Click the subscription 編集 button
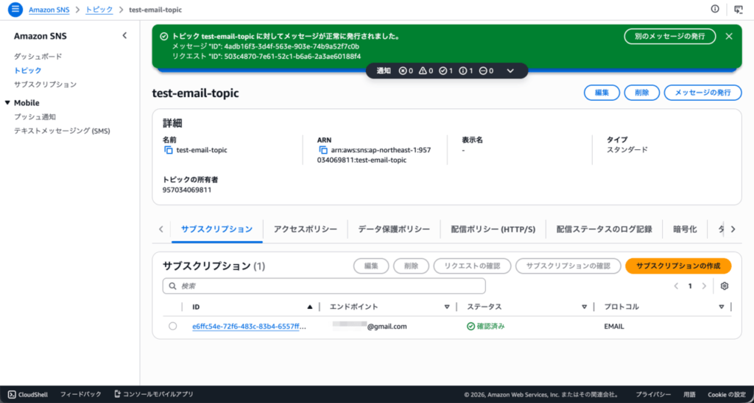This screenshot has width=754, height=403. [x=371, y=265]
